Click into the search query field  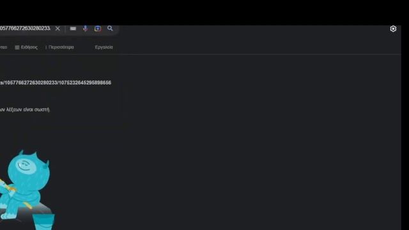(26, 28)
